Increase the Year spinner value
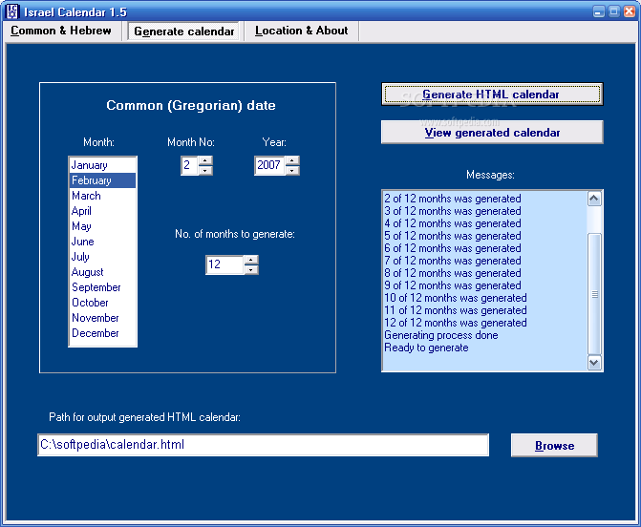Viewport: 641px width, 527px height. click(292, 160)
